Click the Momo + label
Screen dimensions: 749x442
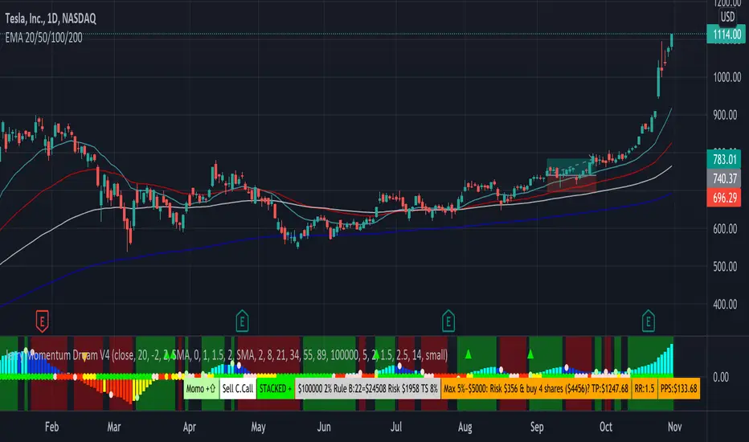pyautogui.click(x=201, y=388)
